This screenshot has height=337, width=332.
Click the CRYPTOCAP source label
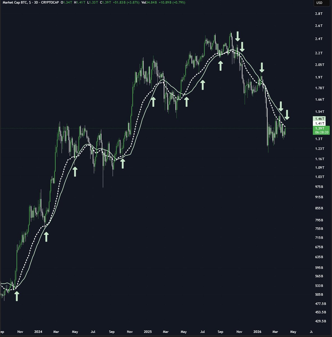tap(49, 2)
